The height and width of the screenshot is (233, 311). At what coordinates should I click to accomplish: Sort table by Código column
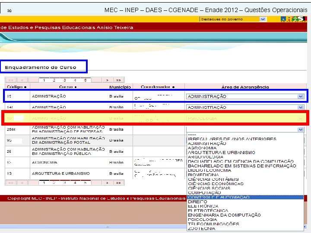point(17,87)
